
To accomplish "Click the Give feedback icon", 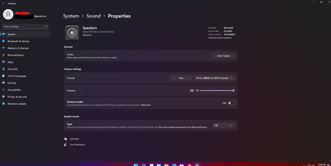I will click(x=66, y=145).
